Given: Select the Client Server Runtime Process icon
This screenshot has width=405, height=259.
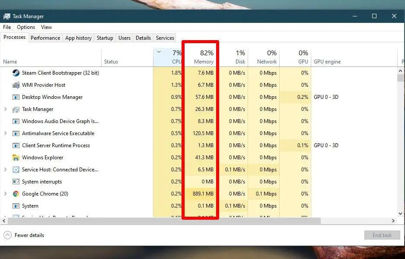Looking at the screenshot, I should [16, 145].
